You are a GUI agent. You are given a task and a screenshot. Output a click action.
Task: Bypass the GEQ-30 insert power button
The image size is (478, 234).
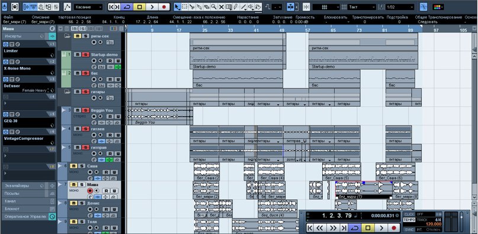pos(5,114)
